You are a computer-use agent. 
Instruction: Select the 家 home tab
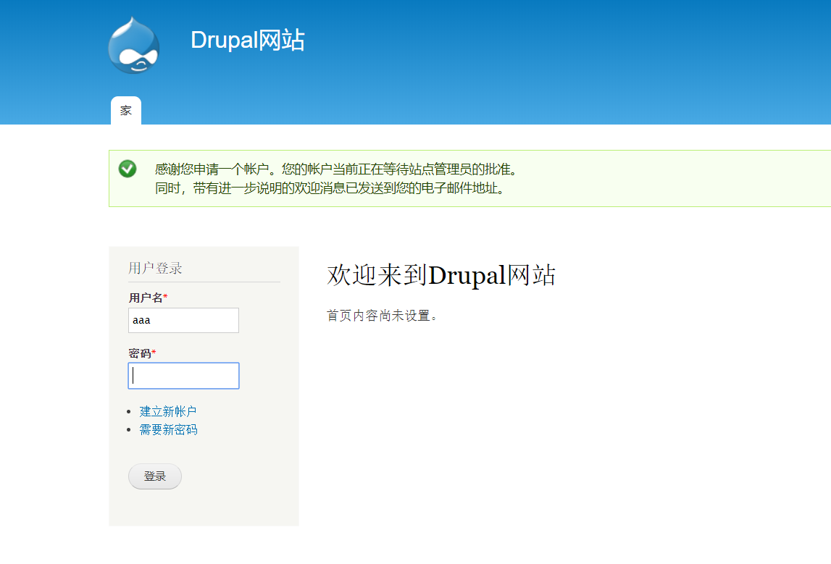tap(125, 111)
